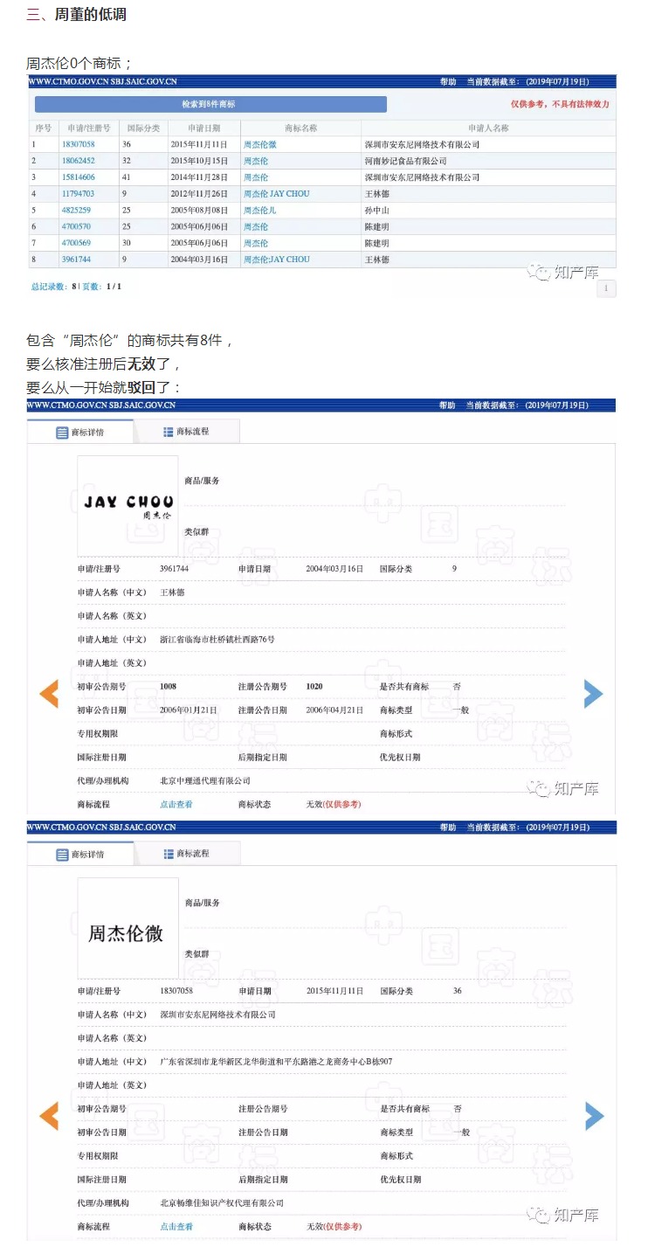Select agency 北京中理通代理有限公司
The height and width of the screenshot is (1247, 648).
205,780
